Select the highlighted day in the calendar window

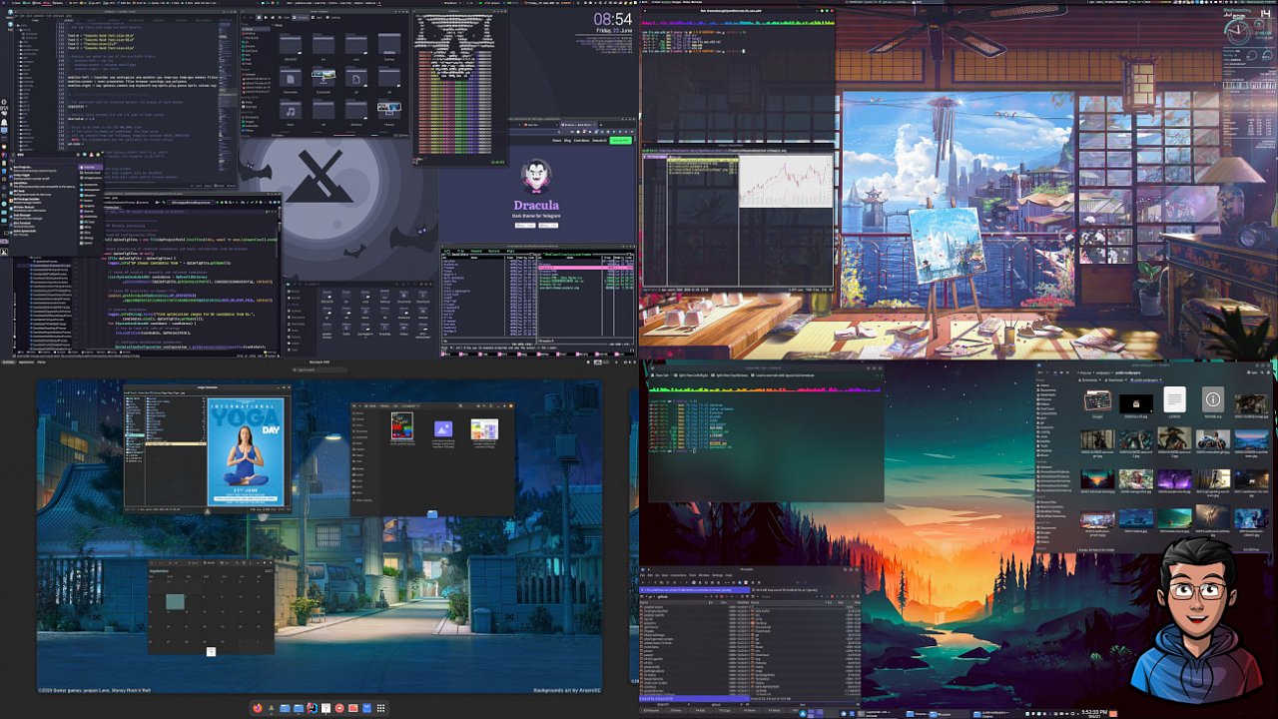[175, 601]
